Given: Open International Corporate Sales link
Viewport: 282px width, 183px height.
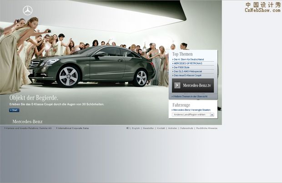Looking at the screenshot, I should coord(73,128).
